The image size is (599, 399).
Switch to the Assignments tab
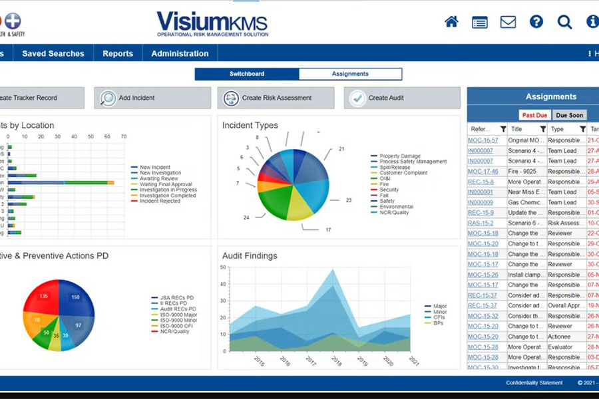(x=350, y=74)
